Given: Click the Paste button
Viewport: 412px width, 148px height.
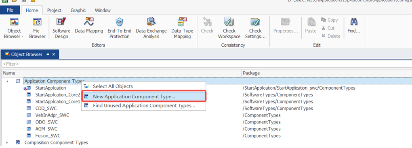Looking at the screenshot, I should [x=311, y=25].
